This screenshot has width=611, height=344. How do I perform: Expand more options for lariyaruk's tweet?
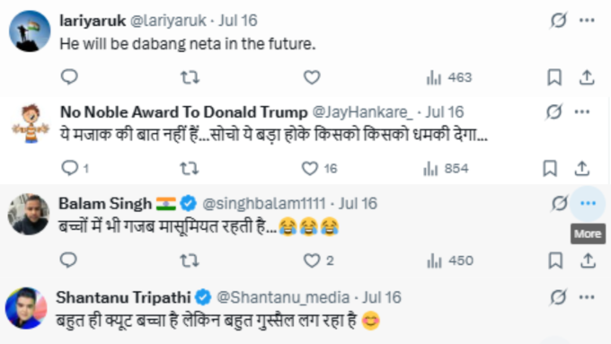coord(587,21)
